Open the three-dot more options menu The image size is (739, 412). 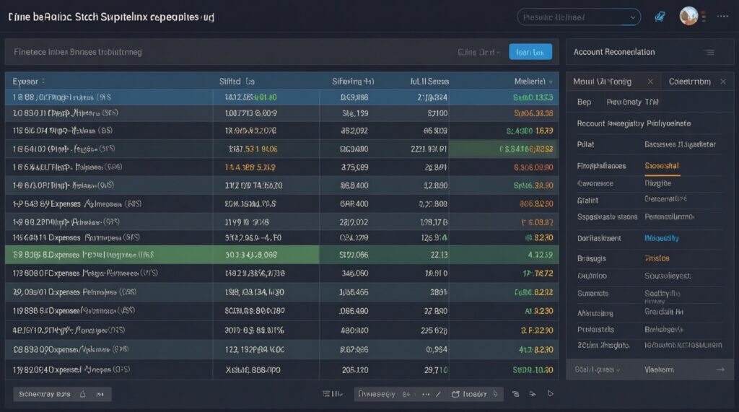click(722, 16)
